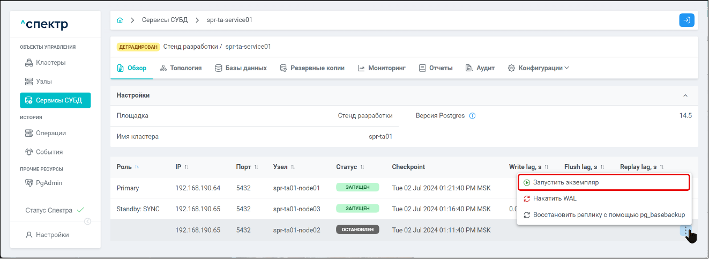This screenshot has height=259, width=709.
Task: Click the logout icon button at top right
Action: click(686, 20)
